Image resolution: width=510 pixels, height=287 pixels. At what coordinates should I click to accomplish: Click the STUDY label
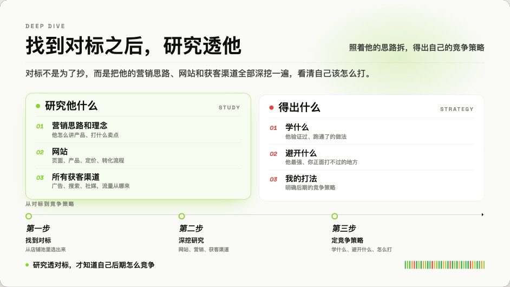point(230,108)
